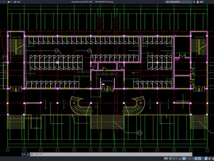This screenshot has width=214, height=161.
Task: Click the isometric drafting icon
Action: [190, 158]
